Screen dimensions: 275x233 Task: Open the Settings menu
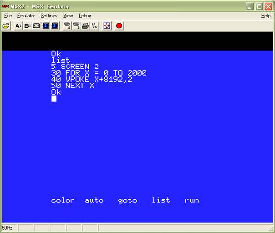tap(49, 16)
